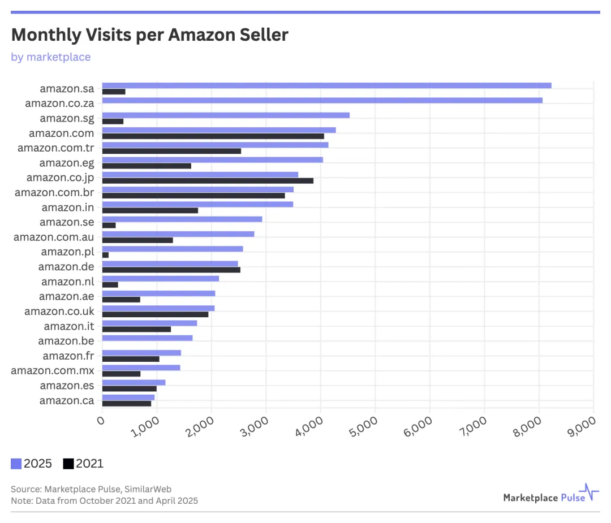This screenshot has width=611, height=523.
Task: Click the amazon.sg purple bar
Action: [226, 115]
